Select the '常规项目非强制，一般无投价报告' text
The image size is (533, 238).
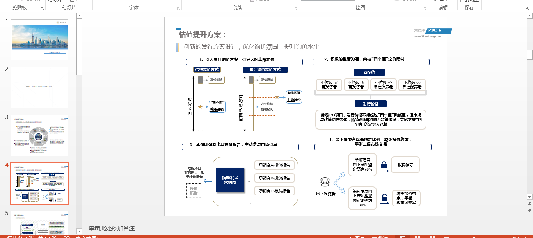[x=195, y=172]
